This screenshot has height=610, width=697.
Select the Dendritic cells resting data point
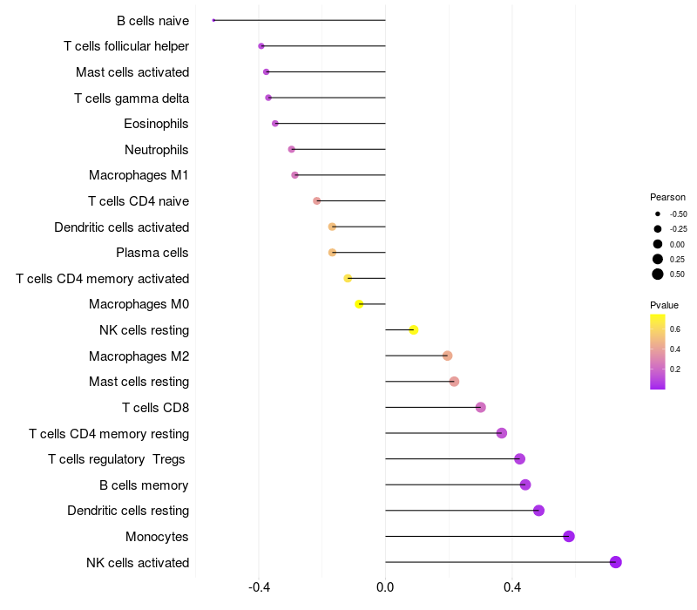538,511
